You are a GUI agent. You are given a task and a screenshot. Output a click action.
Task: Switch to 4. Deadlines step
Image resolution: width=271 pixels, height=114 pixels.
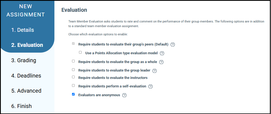(x=26, y=76)
